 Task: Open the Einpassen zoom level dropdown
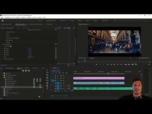pyautogui.click(x=93, y=58)
